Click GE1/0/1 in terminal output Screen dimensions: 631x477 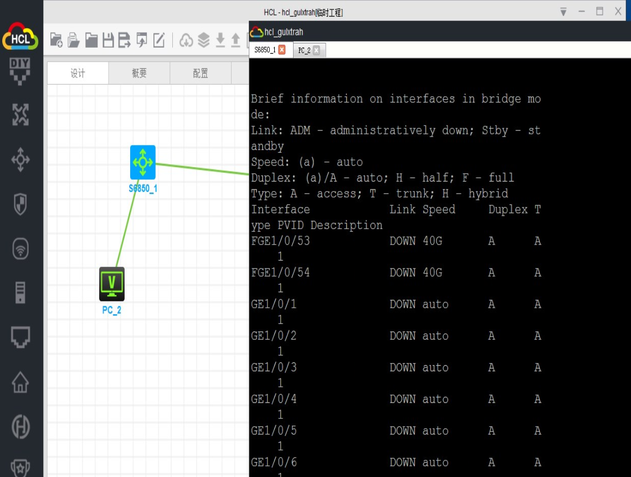pyautogui.click(x=274, y=304)
